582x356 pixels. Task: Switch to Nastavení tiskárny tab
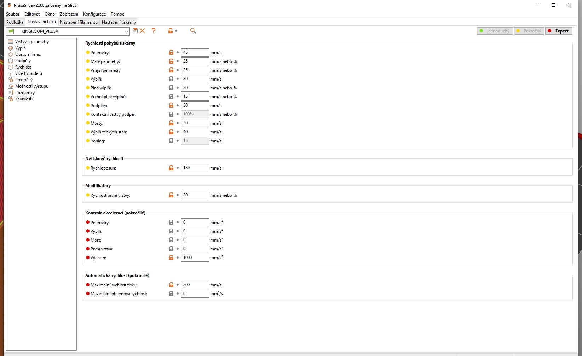pyautogui.click(x=119, y=22)
